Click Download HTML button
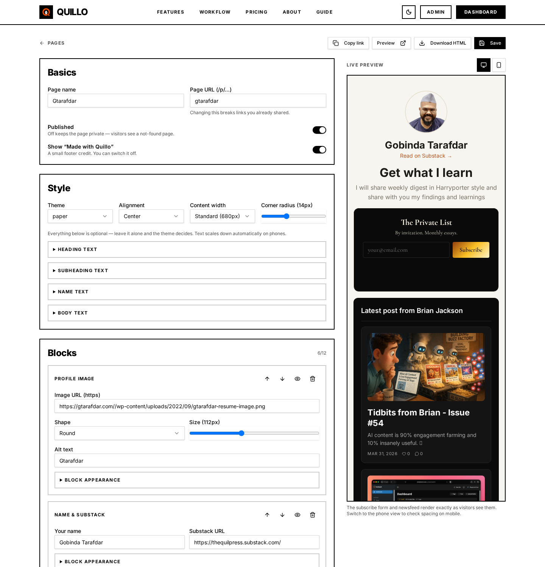This screenshot has height=567, width=545. coord(442,43)
